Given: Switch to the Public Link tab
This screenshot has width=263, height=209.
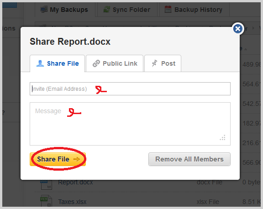Looking at the screenshot, I should click(115, 63).
